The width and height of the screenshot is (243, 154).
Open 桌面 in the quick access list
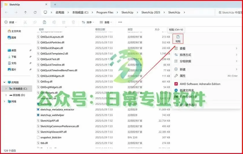tap(12, 50)
